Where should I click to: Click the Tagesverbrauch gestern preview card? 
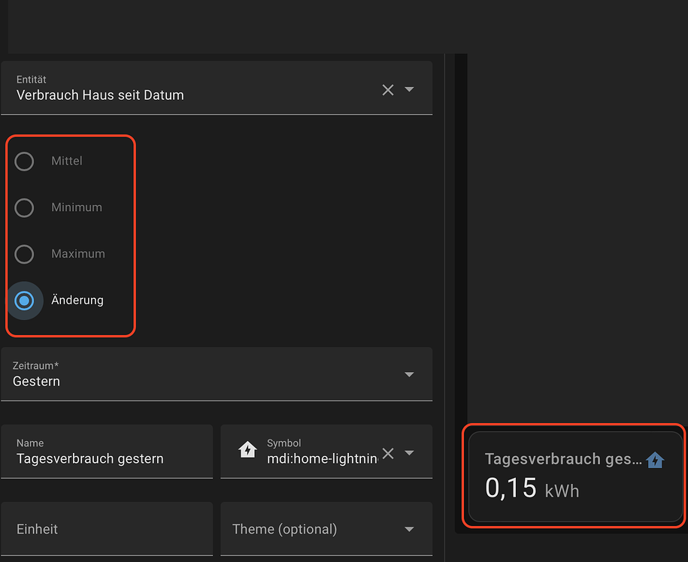[574, 476]
